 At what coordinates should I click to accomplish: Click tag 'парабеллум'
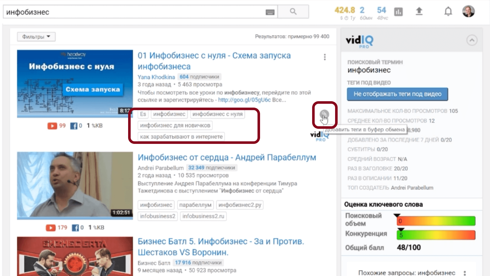click(x=195, y=205)
